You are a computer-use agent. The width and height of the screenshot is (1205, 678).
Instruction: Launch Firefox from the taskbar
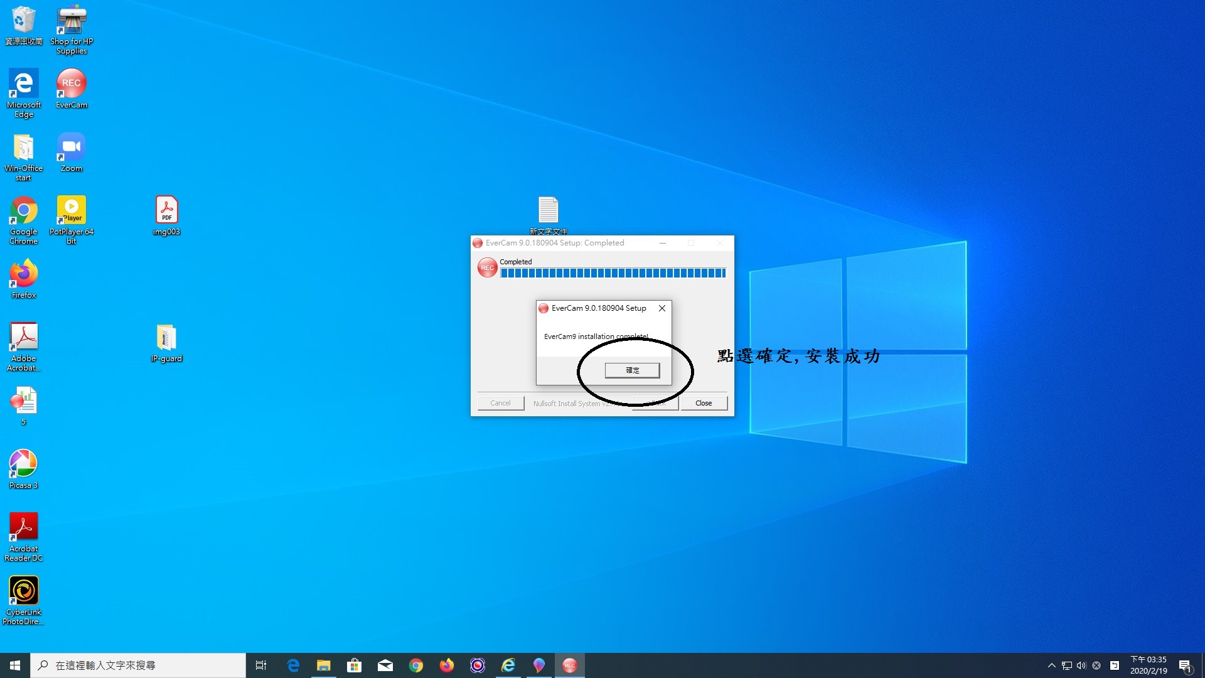click(447, 665)
